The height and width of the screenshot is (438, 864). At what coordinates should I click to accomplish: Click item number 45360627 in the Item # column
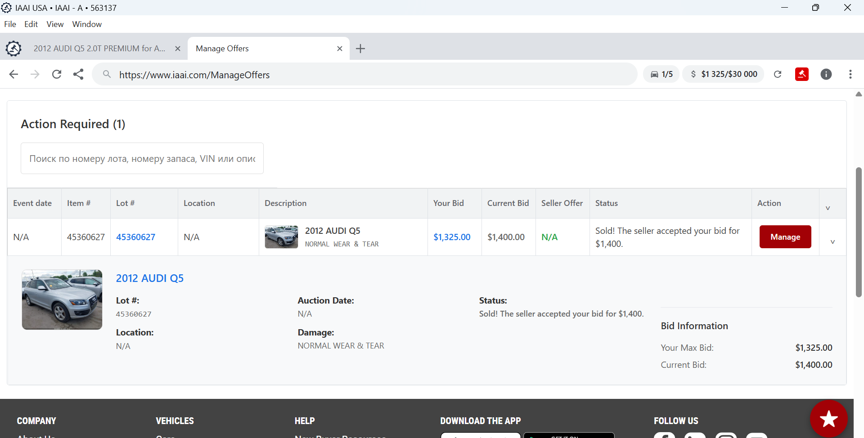point(86,237)
